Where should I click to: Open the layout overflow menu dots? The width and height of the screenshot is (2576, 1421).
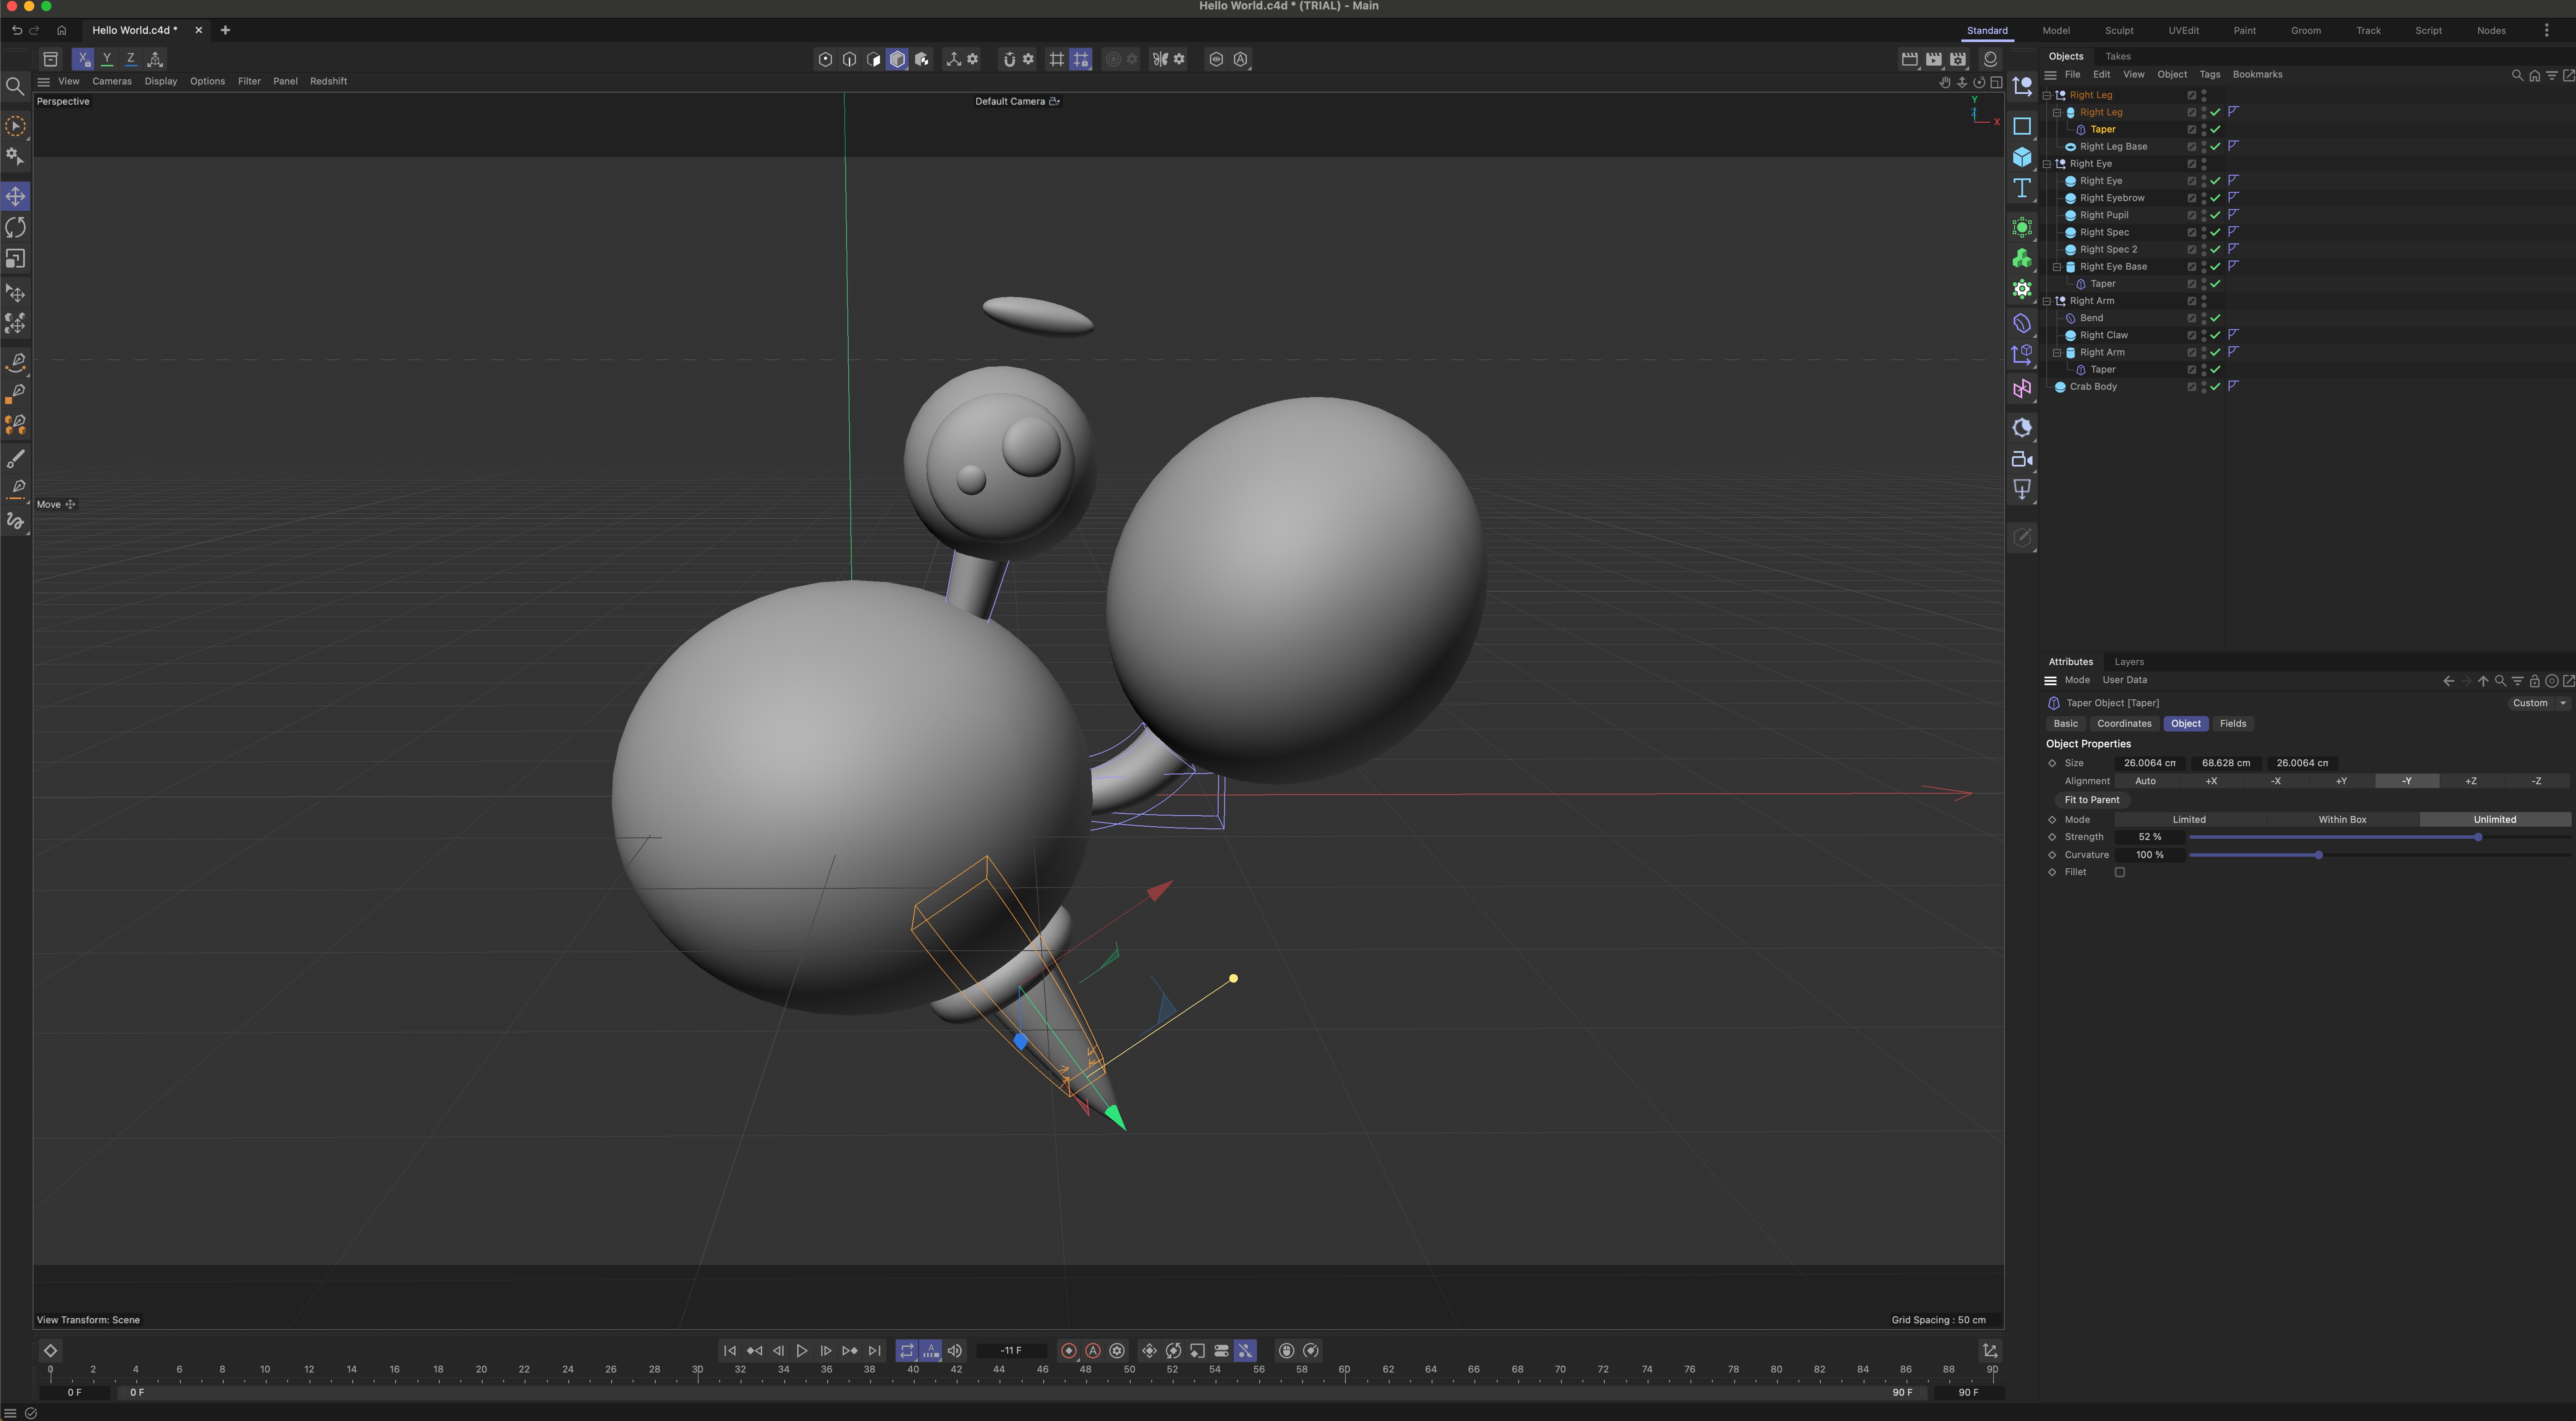tap(2547, 31)
